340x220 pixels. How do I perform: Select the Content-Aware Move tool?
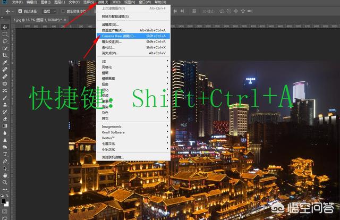(5, 90)
